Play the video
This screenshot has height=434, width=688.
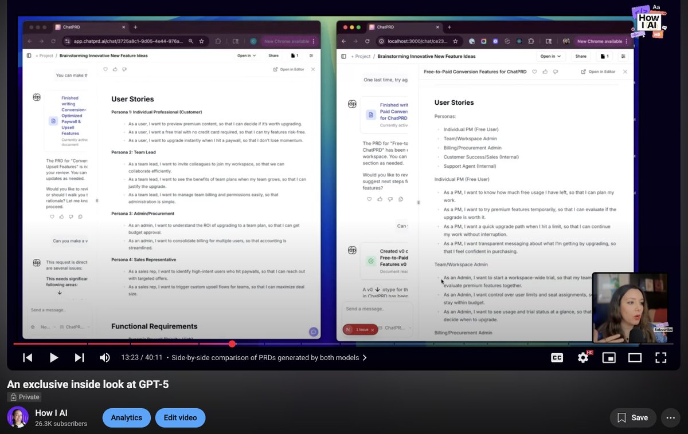point(53,358)
